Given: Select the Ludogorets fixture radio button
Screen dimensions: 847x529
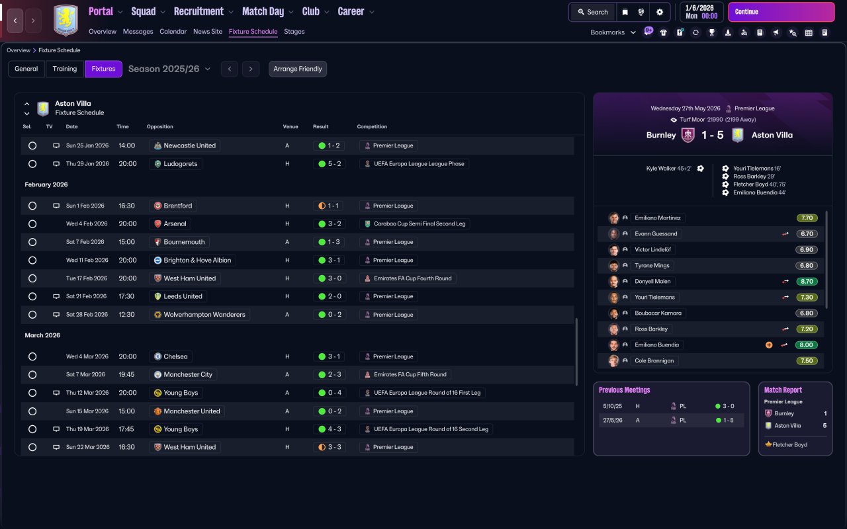Looking at the screenshot, I should coord(32,164).
